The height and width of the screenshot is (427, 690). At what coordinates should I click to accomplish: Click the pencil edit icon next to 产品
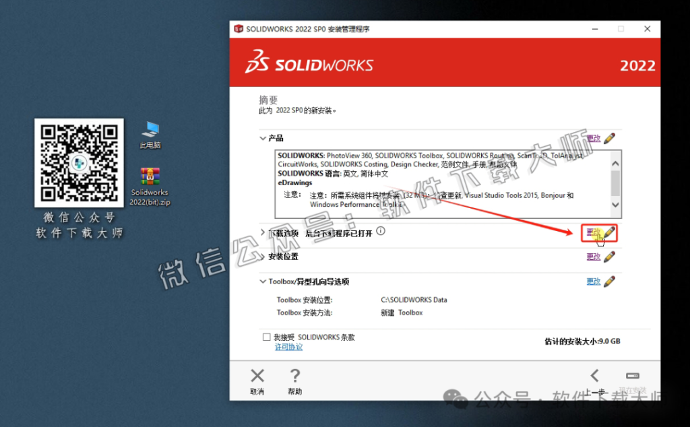click(x=610, y=137)
